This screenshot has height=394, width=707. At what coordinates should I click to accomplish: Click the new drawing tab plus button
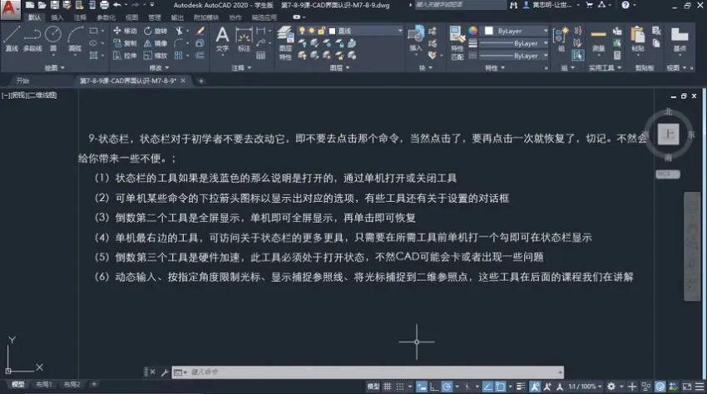(201, 81)
